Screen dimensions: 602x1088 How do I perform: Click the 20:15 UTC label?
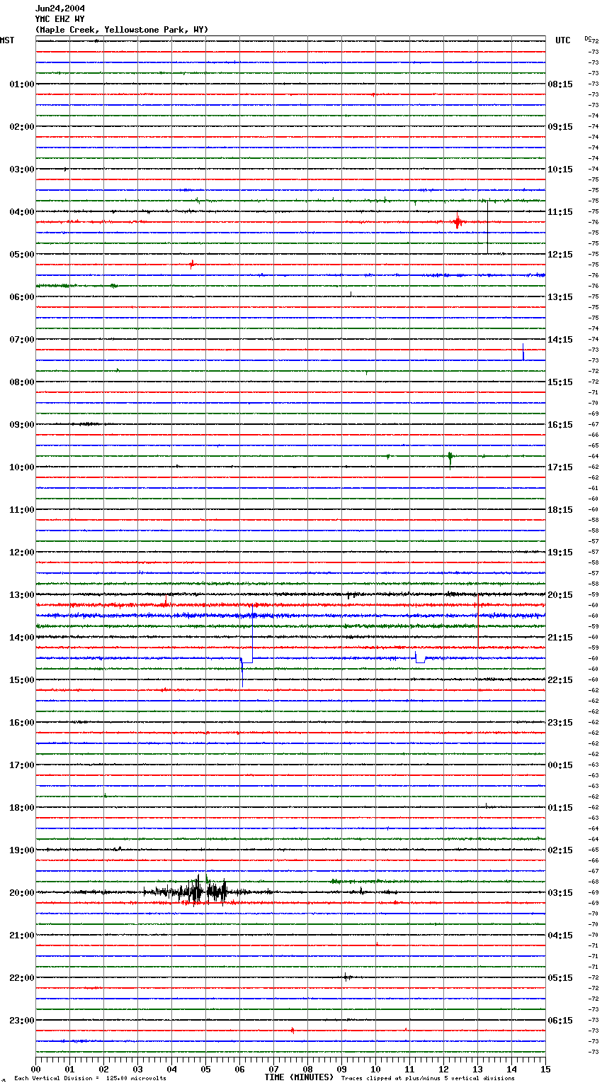pos(560,595)
